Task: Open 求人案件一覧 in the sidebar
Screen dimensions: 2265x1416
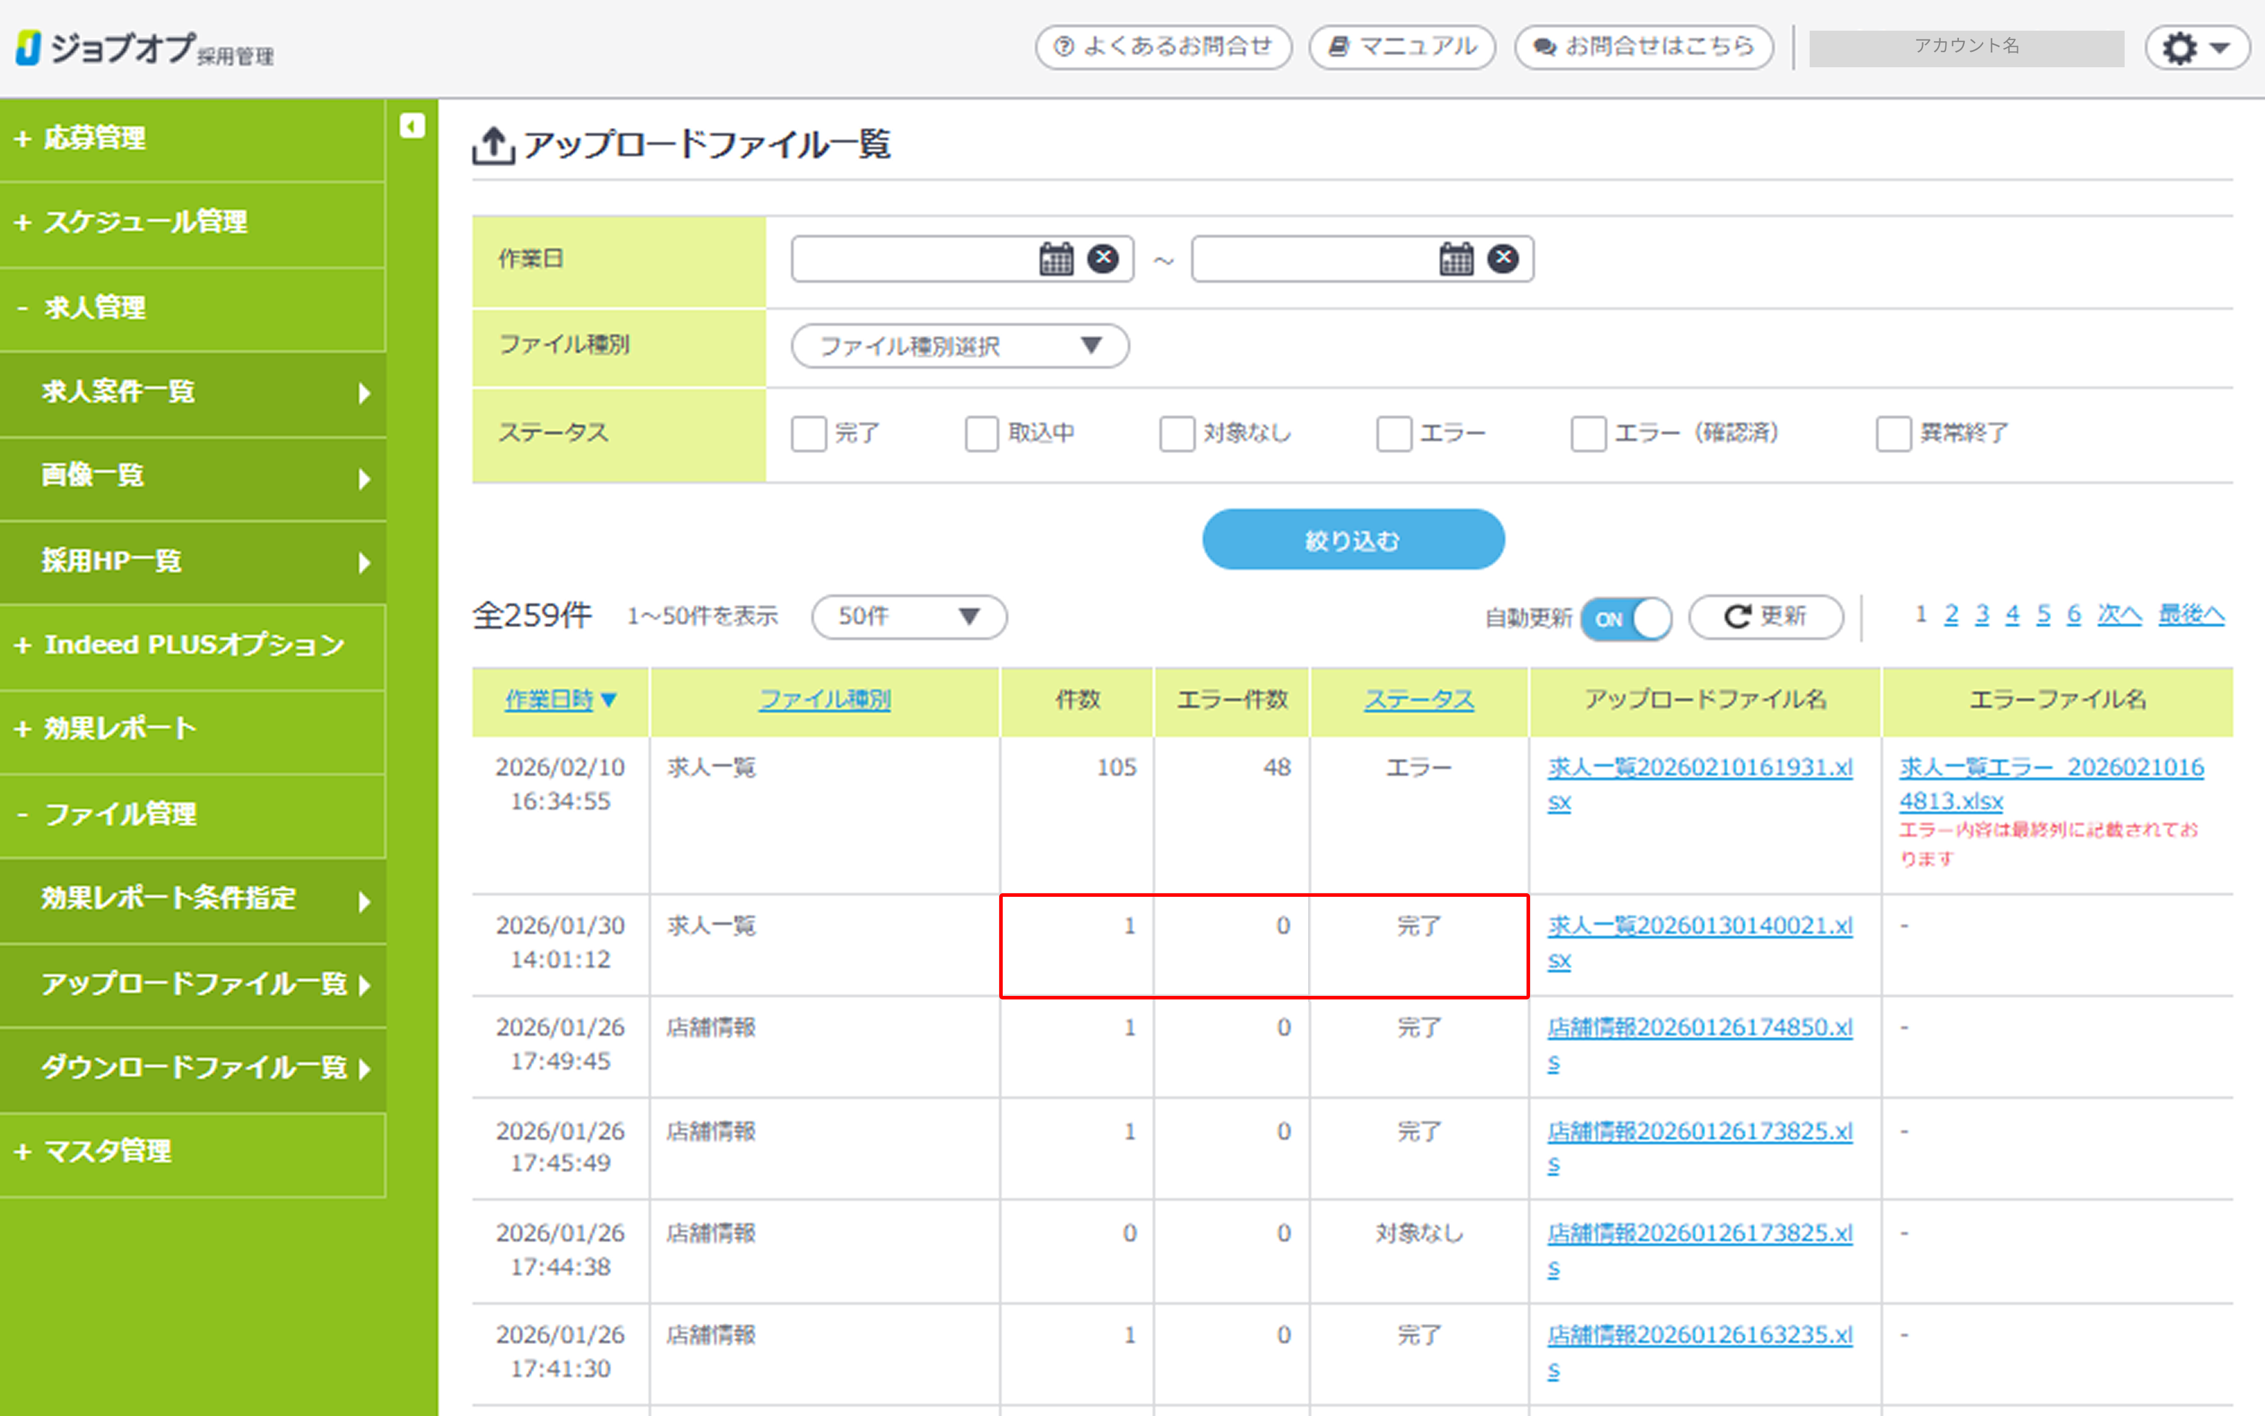Action: pos(118,391)
